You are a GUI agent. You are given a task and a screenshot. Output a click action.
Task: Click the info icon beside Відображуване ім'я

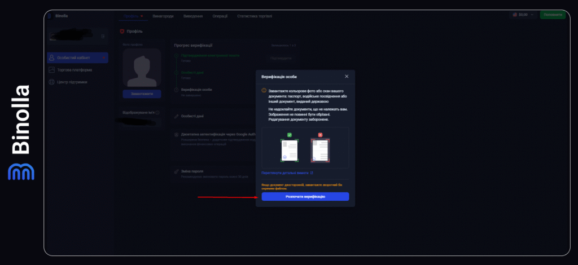(x=157, y=113)
